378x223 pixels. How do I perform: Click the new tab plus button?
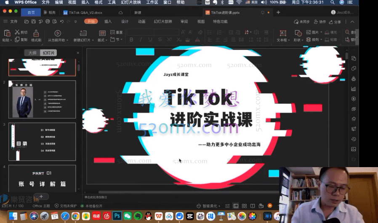click(278, 12)
